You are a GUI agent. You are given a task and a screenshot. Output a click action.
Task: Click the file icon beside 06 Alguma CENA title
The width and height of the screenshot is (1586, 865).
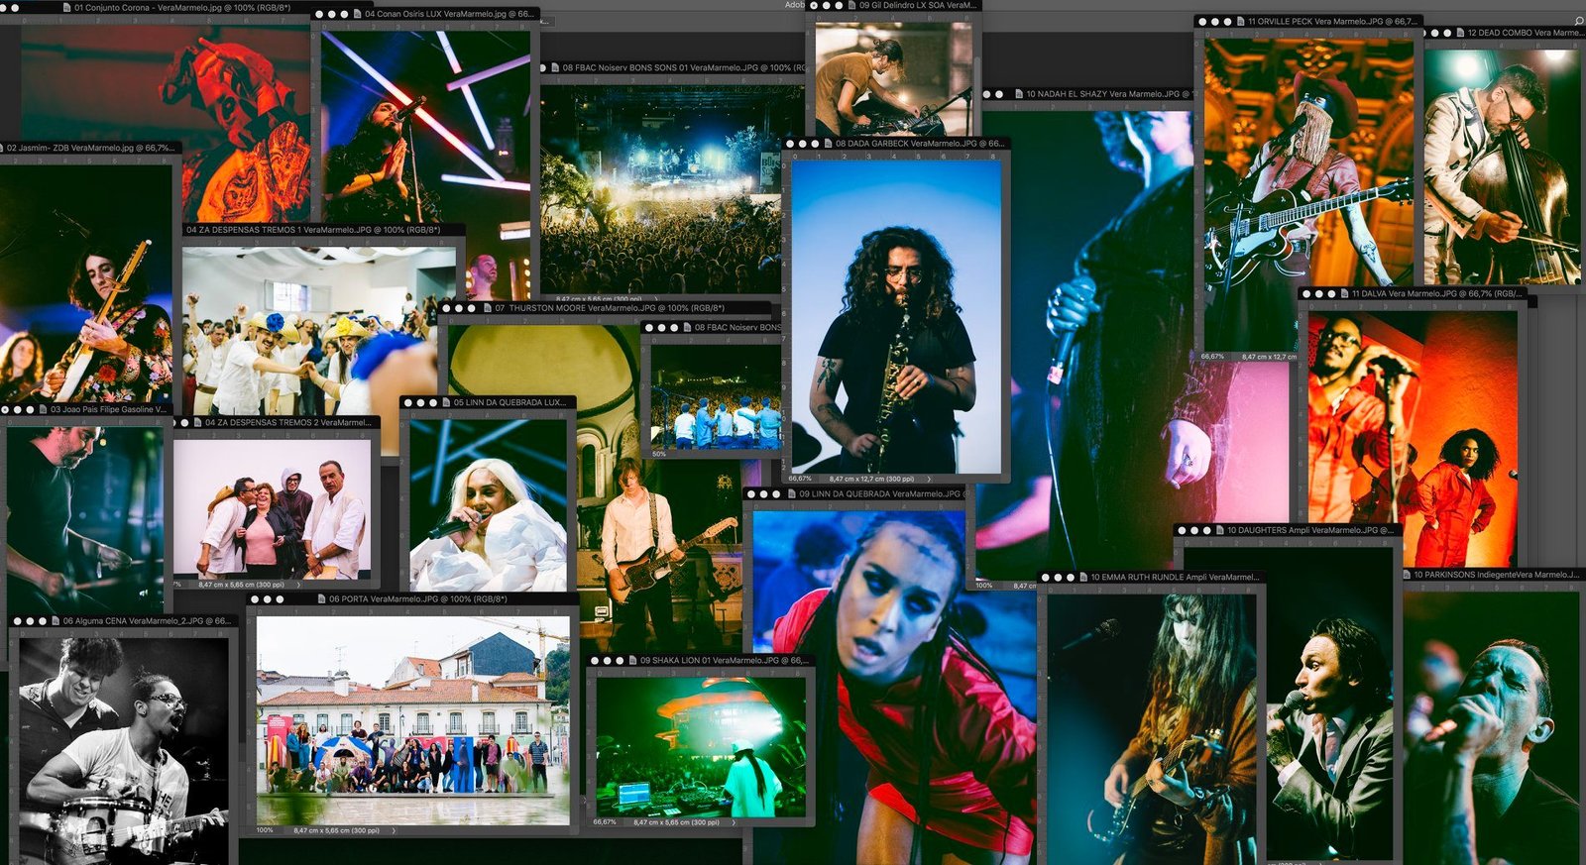pos(55,621)
